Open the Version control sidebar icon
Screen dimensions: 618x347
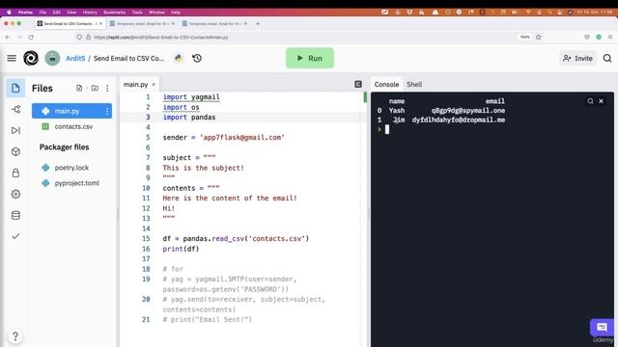coord(15,109)
